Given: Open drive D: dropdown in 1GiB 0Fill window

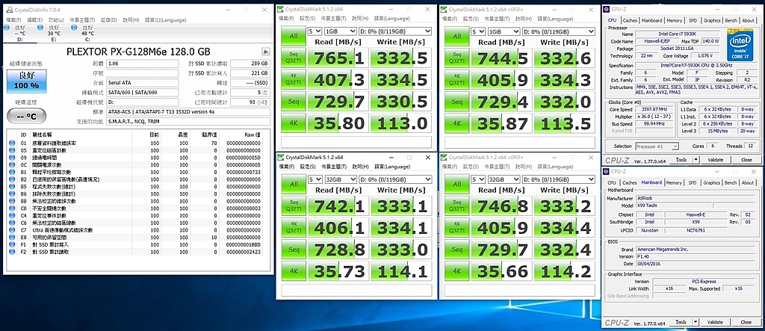Looking at the screenshot, I should 558,31.
